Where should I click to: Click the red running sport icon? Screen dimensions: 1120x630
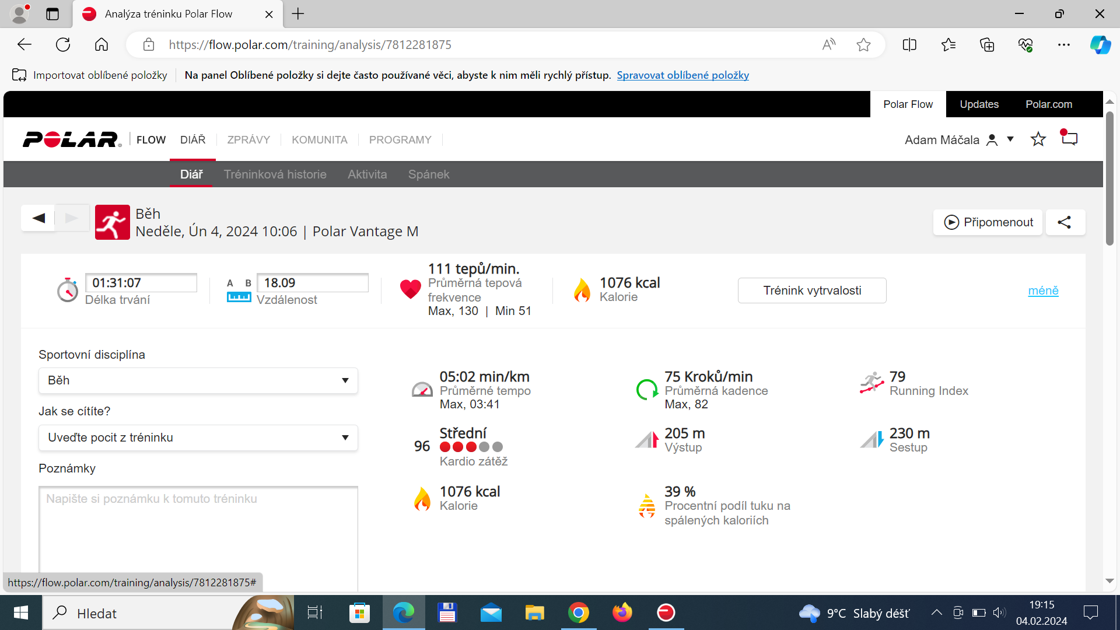(113, 222)
